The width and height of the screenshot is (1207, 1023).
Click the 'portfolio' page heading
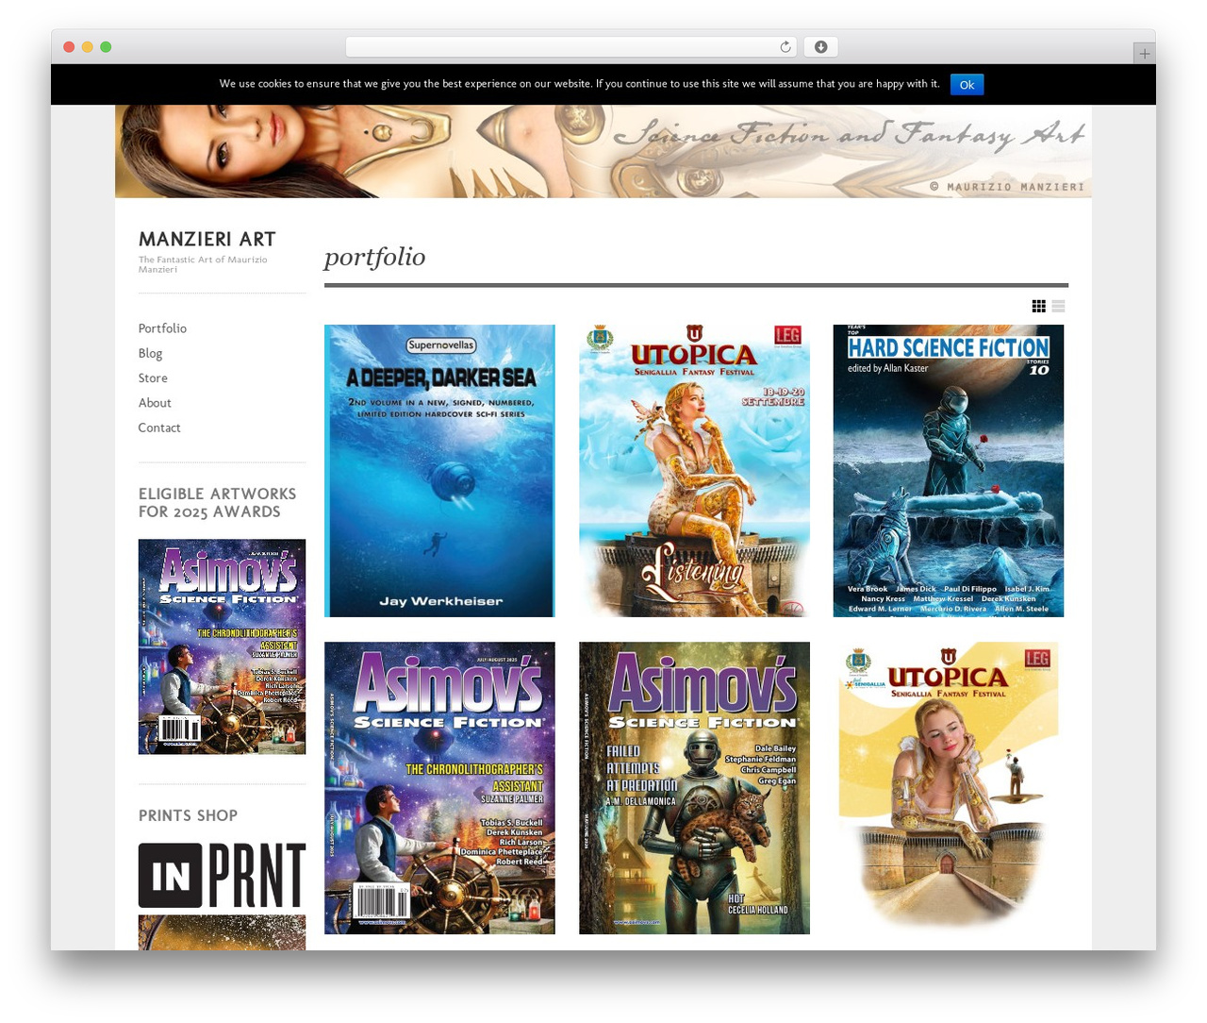[x=374, y=258]
